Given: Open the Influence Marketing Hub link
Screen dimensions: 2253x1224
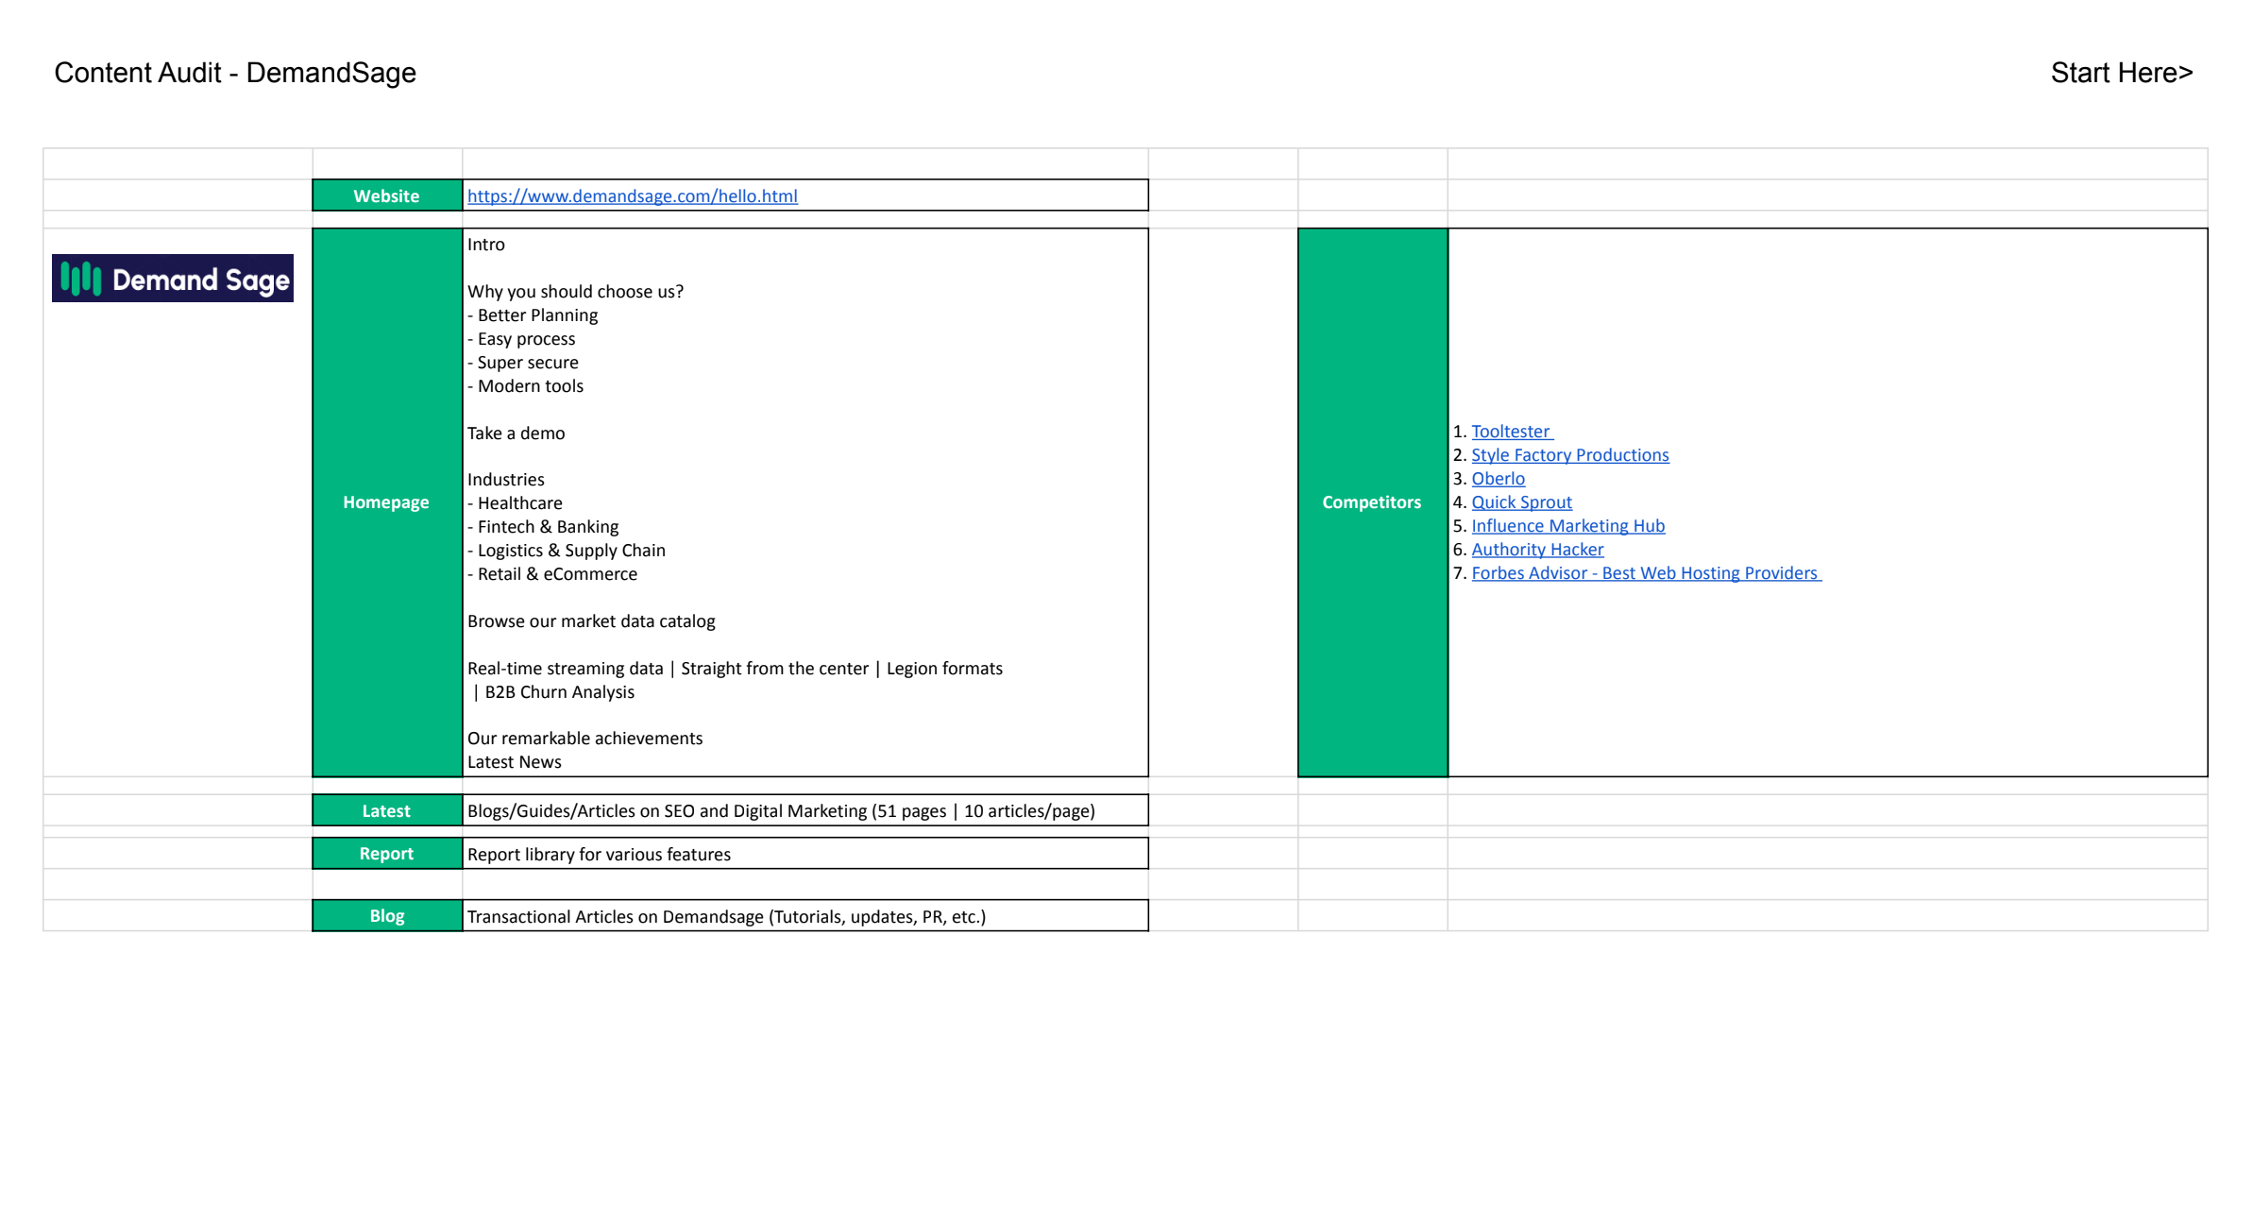Looking at the screenshot, I should coord(1567,526).
